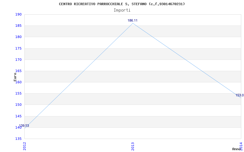
Task: Click the 180 y-axis tick label
Action: pos(18,37)
